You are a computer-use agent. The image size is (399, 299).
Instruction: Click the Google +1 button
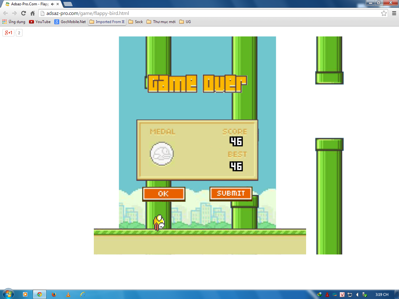8,33
